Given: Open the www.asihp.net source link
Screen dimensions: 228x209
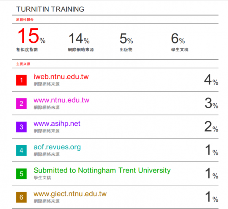Looking at the screenshot, I should coord(57,124).
